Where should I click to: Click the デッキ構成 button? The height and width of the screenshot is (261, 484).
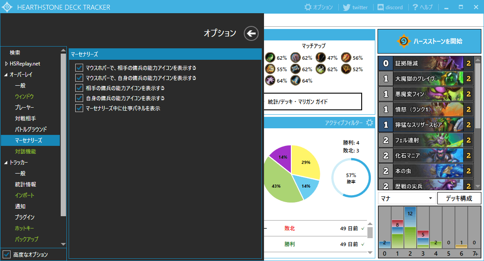pos(459,199)
